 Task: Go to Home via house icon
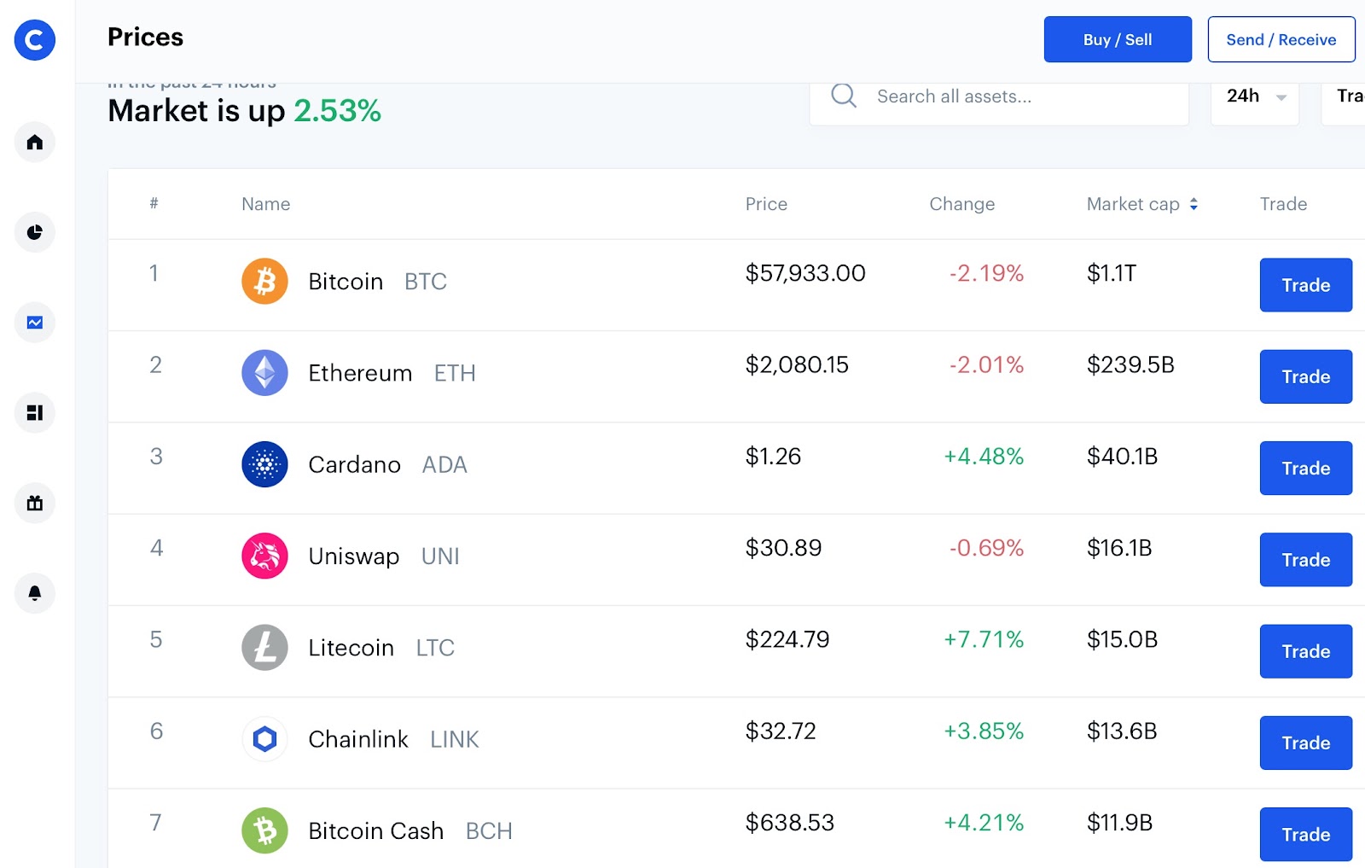35,142
